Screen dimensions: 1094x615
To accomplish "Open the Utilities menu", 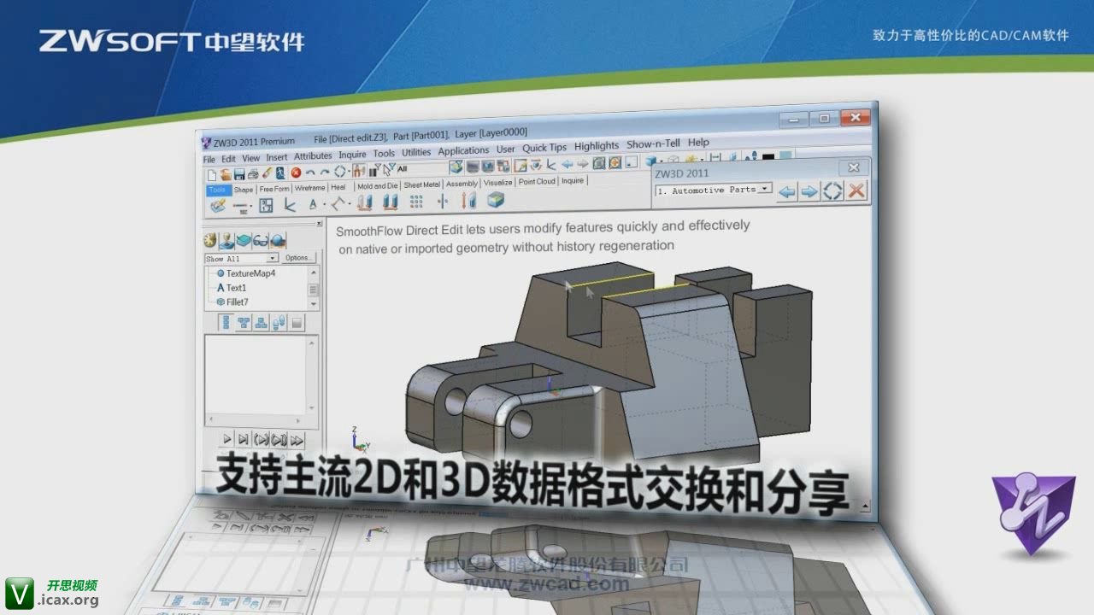I will (416, 153).
